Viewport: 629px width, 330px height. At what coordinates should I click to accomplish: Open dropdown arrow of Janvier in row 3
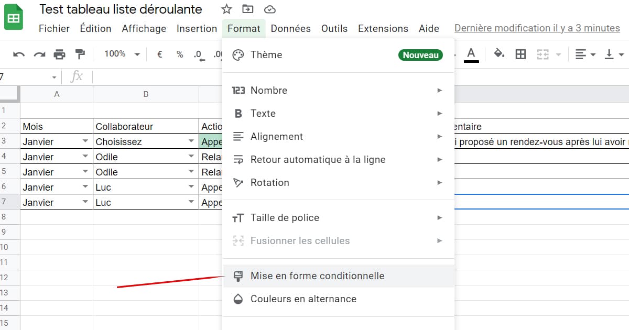[x=85, y=141]
